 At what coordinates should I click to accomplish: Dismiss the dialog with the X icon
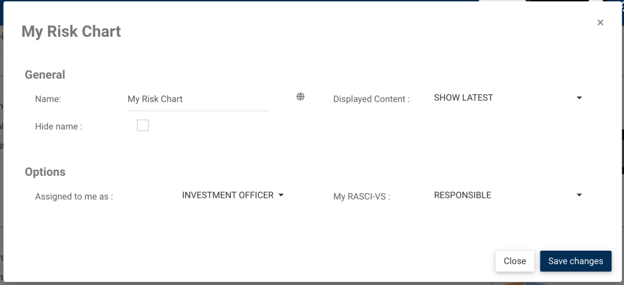[600, 22]
